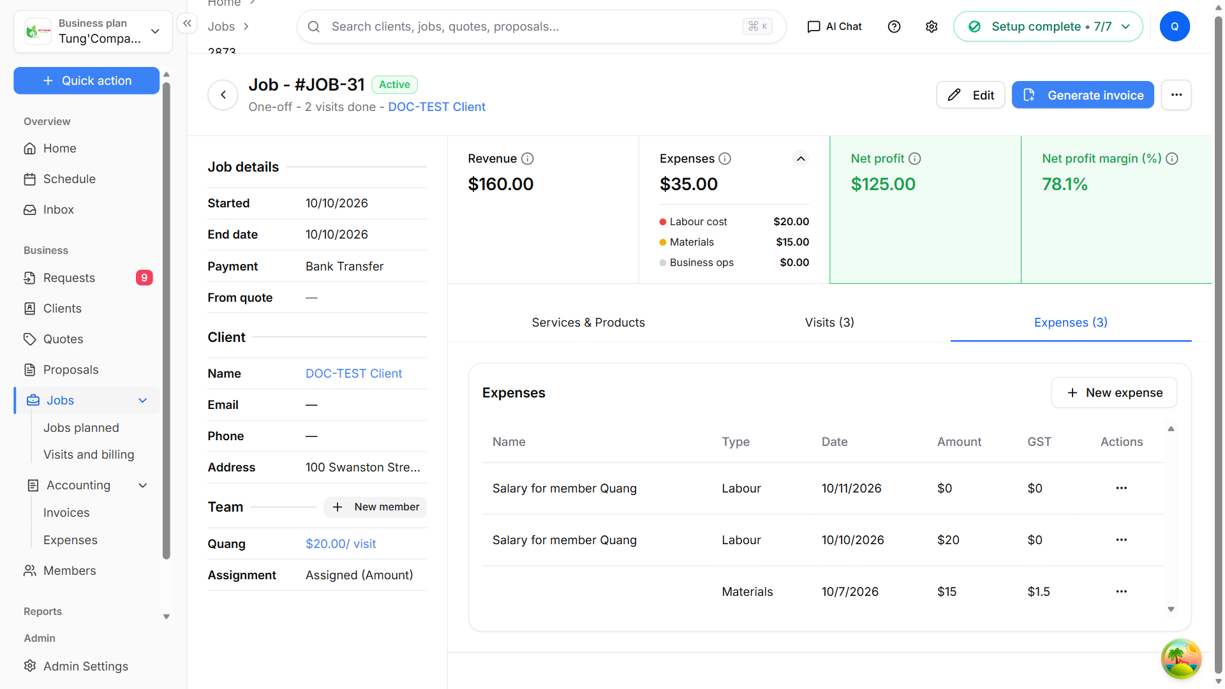Collapse the sidebar with double-chevron icon
Image resolution: width=1225 pixels, height=689 pixels.
click(x=187, y=24)
